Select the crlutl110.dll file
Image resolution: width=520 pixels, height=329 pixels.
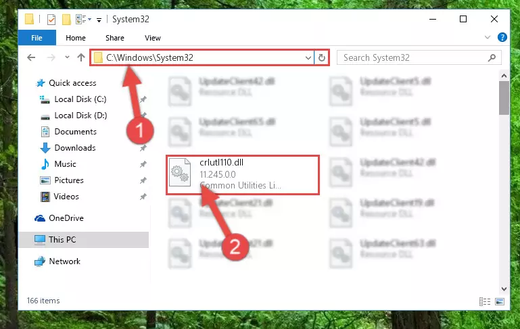pyautogui.click(x=243, y=174)
